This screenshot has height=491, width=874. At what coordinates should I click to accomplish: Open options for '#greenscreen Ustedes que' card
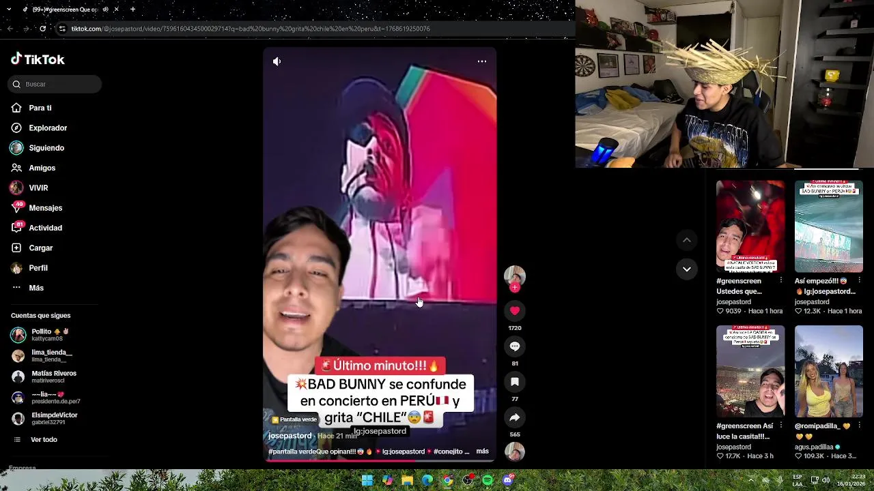pyautogui.click(x=780, y=280)
